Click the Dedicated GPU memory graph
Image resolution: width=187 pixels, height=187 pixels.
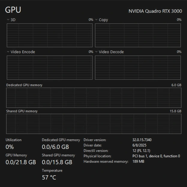(x=94, y=98)
